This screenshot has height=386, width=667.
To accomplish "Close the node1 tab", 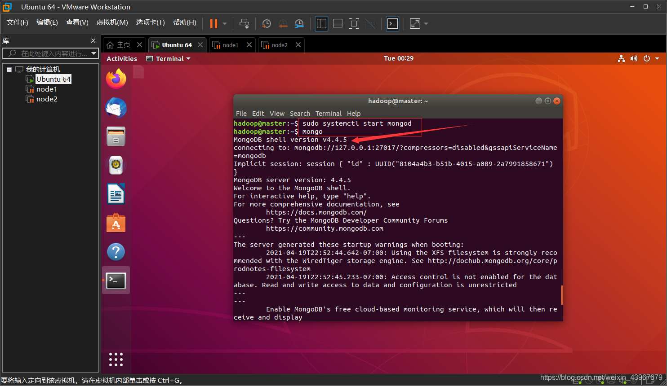I will coord(249,45).
